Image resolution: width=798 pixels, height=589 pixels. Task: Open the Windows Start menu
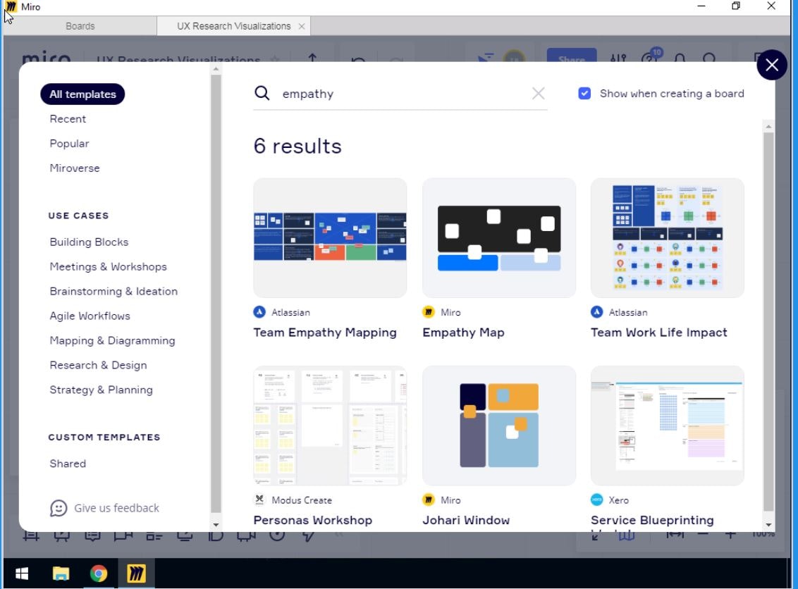tap(22, 573)
